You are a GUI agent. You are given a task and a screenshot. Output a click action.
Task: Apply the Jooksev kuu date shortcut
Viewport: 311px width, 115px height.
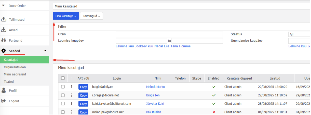pos(144,46)
